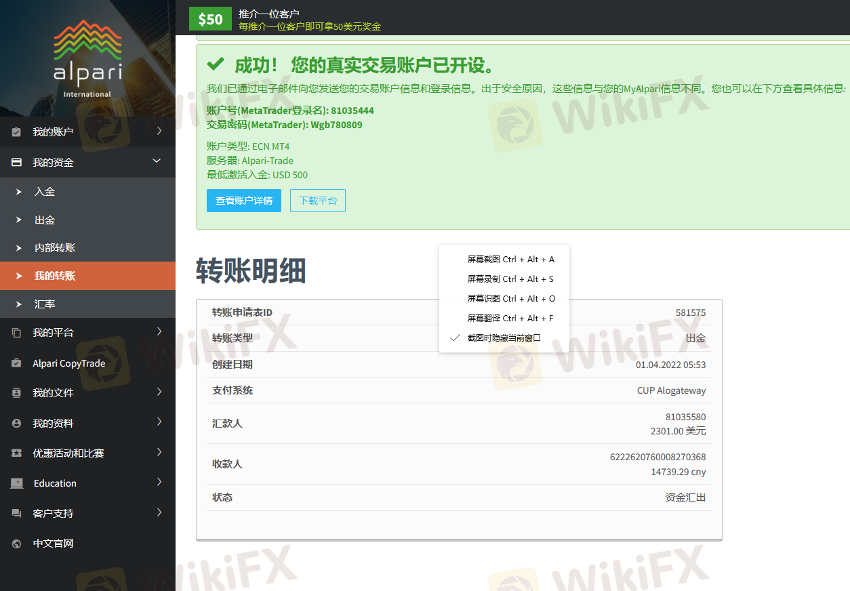Click the 我的资料 profile icon
This screenshot has height=591, width=850.
tap(17, 423)
